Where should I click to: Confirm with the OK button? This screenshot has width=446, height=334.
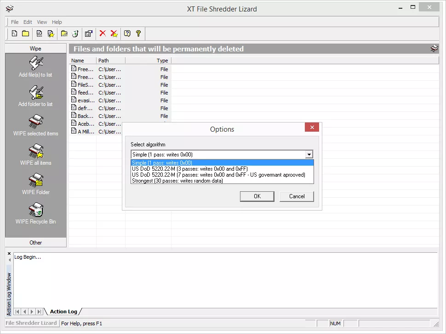pos(257,196)
